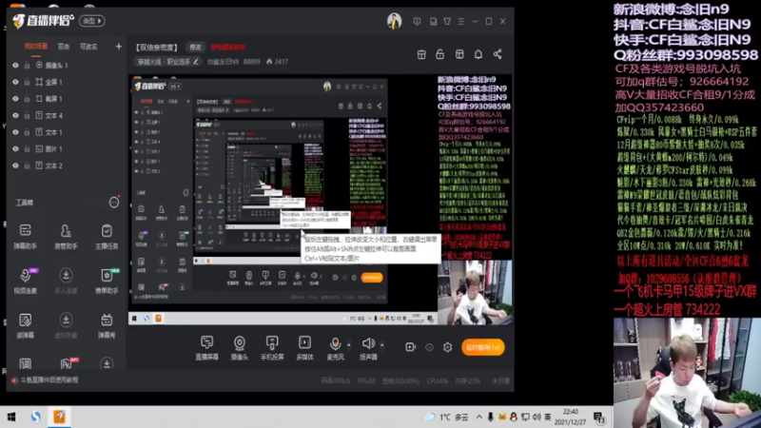
Task: Hide the 图片 1 source
Action: (15, 149)
